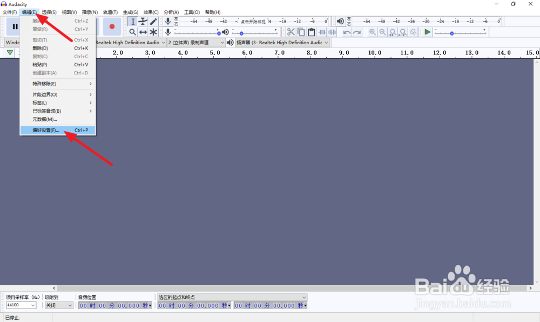Adjust the playback volume slider
Viewport: 540px width, 322px height.
255,32
